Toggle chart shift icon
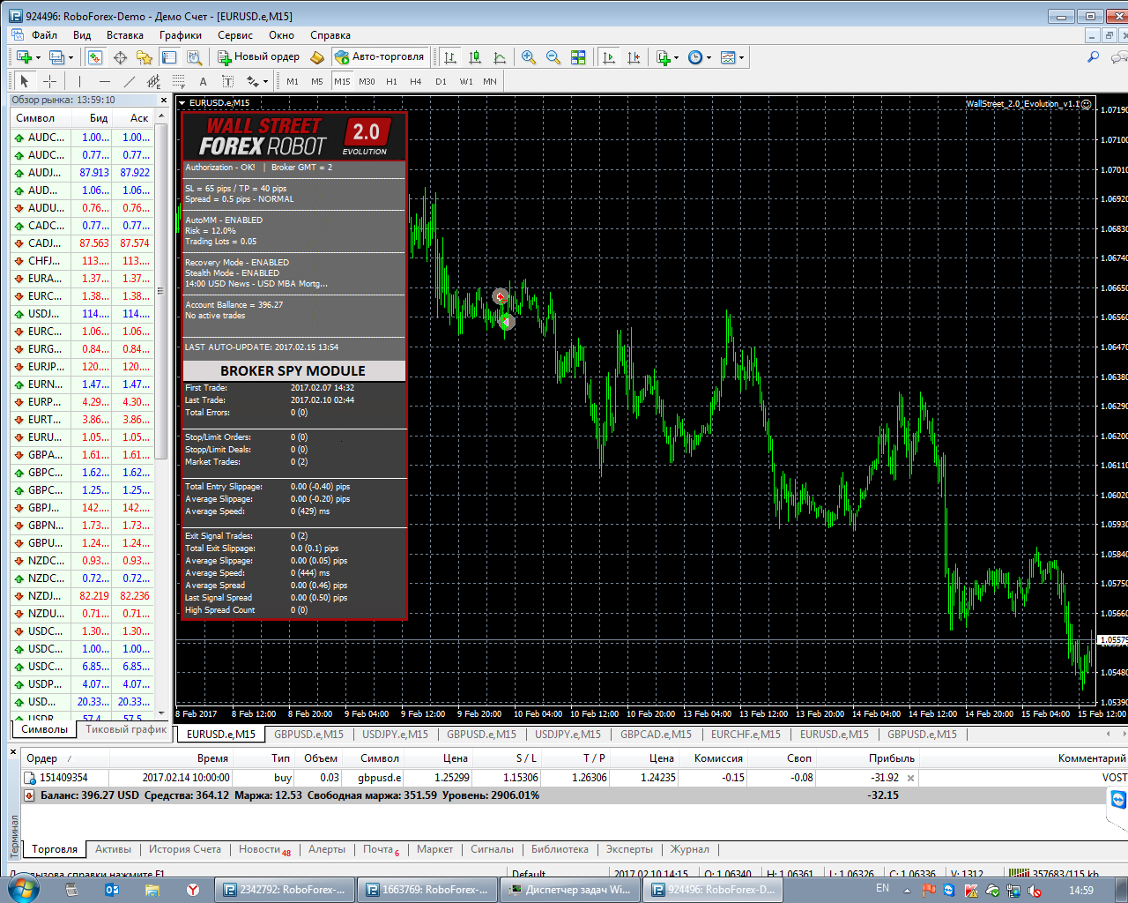The image size is (1128, 903). coord(634,57)
